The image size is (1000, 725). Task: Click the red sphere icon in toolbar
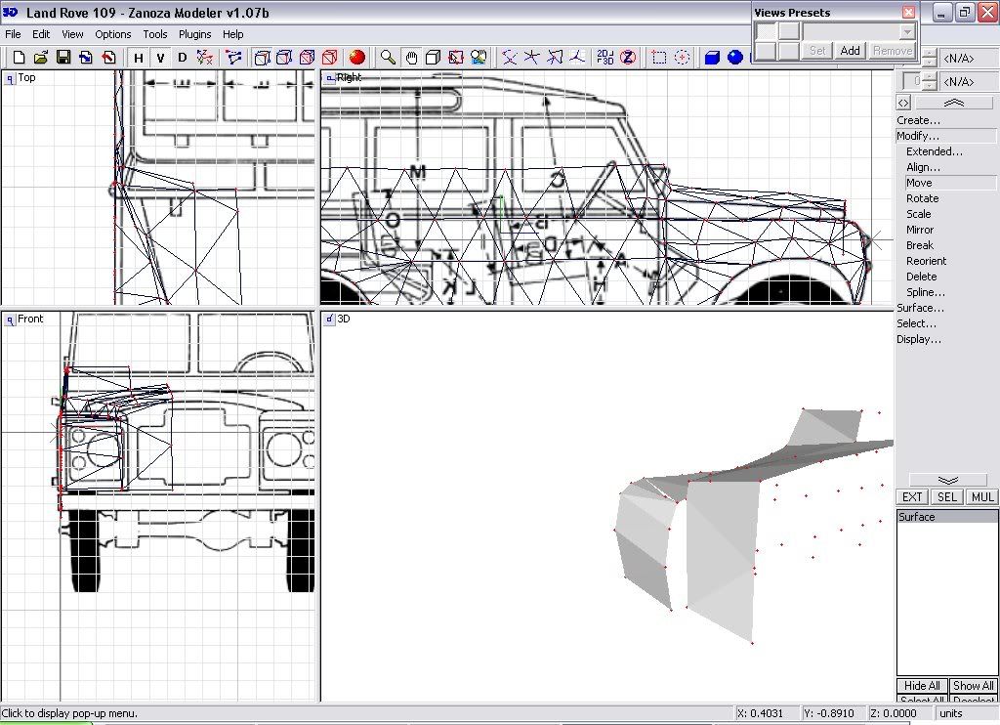click(357, 58)
